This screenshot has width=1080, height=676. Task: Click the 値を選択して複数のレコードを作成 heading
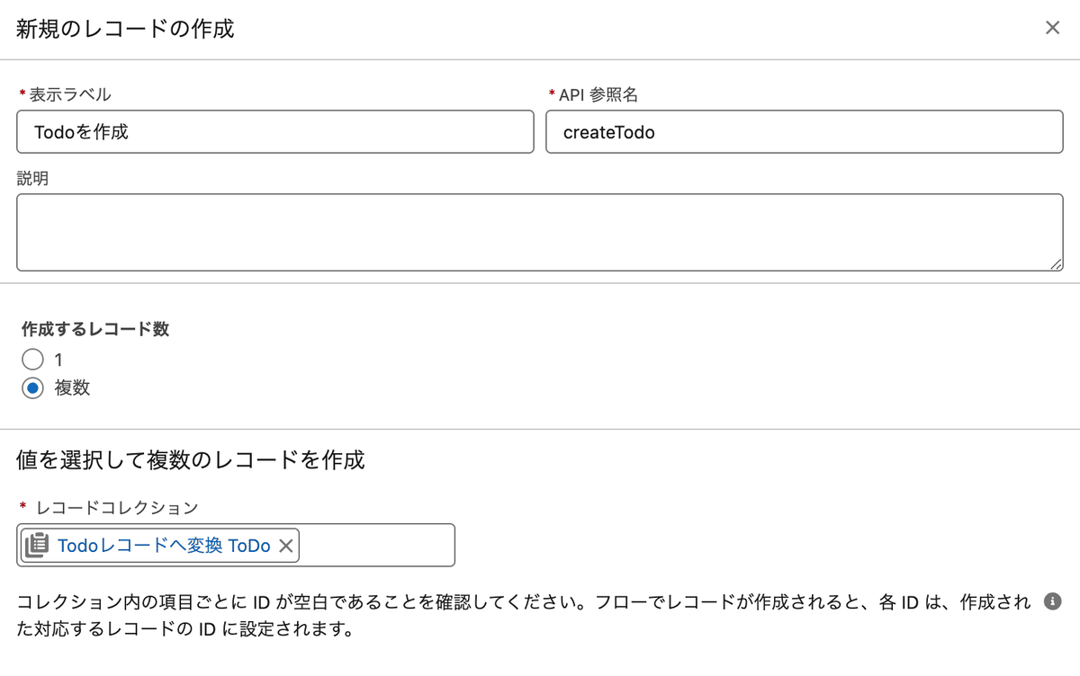[x=191, y=460]
